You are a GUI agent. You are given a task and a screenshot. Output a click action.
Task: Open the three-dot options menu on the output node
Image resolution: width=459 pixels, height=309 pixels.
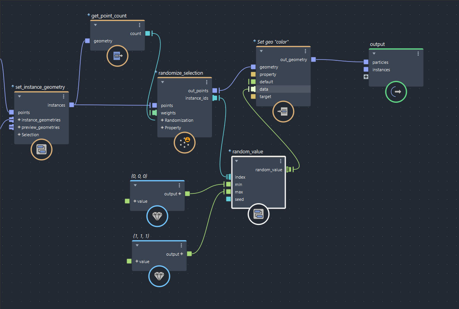[418, 53]
